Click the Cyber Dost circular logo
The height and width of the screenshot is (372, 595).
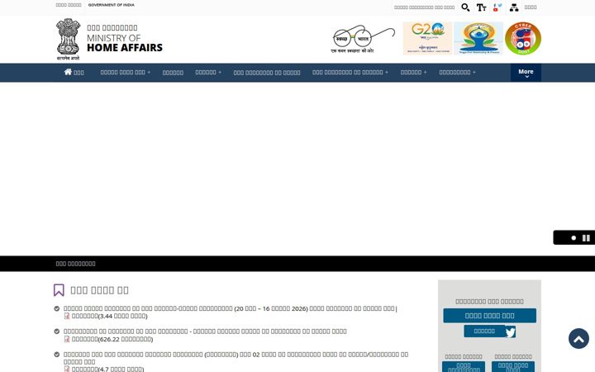pos(523,38)
